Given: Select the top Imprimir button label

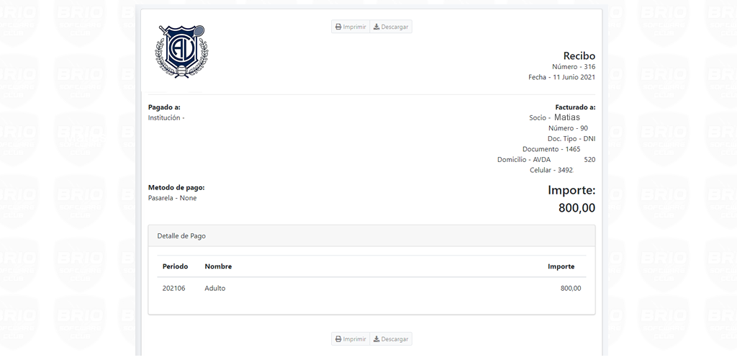Looking at the screenshot, I should [x=354, y=27].
